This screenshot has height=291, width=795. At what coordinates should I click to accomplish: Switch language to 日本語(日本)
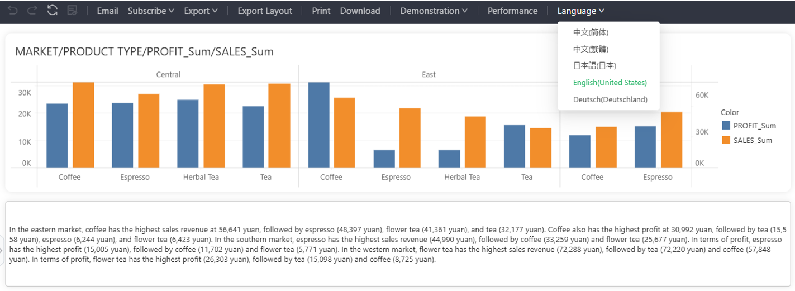[594, 65]
